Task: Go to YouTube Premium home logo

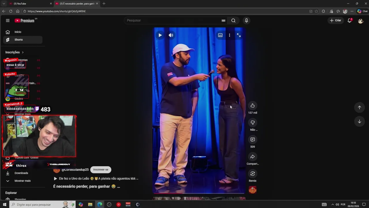Action: click(x=25, y=21)
